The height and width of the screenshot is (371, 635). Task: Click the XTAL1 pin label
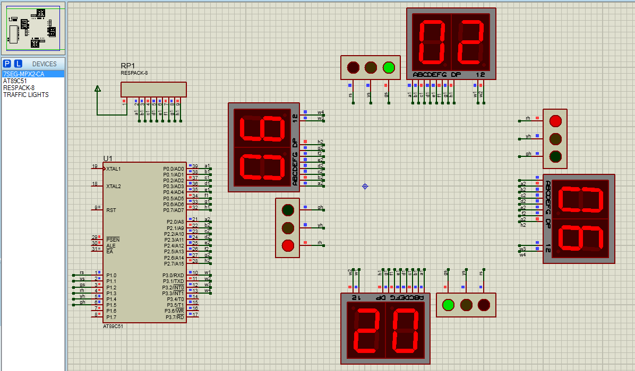(114, 169)
